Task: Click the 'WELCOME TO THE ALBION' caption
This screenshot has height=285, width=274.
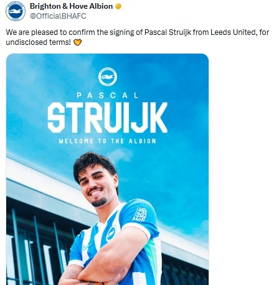Action: (107, 141)
